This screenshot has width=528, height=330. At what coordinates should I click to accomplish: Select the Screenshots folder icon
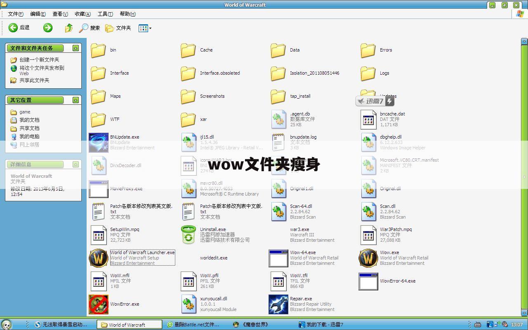[x=188, y=96]
